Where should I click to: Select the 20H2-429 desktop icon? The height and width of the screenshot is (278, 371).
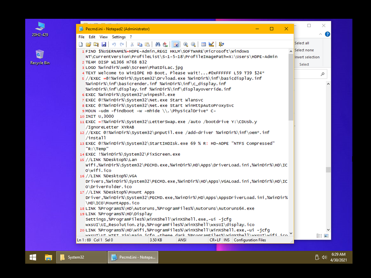[x=40, y=29]
